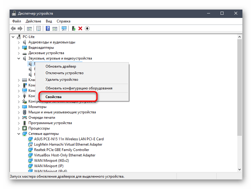The image size is (252, 189).
Task: Open the Справка menu
Action: click(x=63, y=21)
